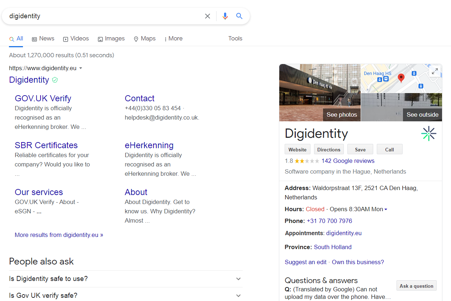Image resolution: width=451 pixels, height=301 pixels.
Task: Click the green verified shield beside Digidentity
Action: [55, 80]
